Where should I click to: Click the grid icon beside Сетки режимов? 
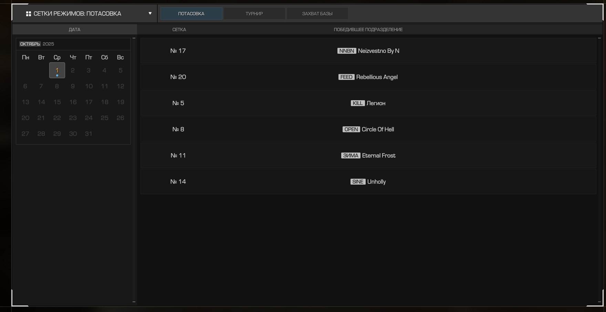29,14
